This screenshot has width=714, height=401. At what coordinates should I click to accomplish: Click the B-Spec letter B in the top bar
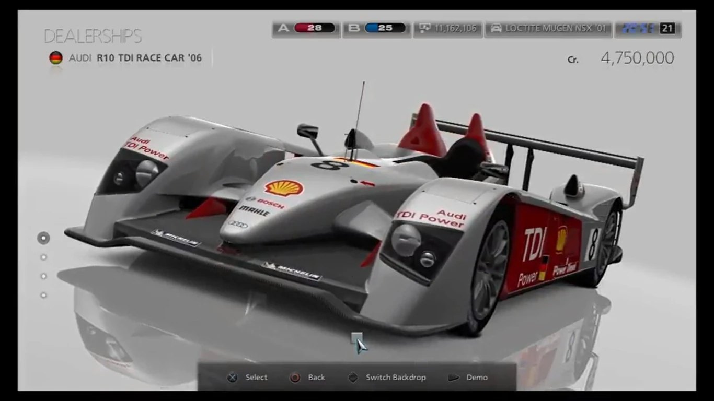click(354, 28)
